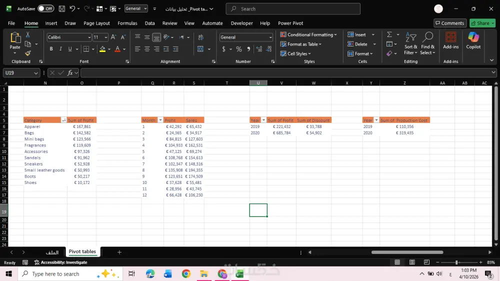The width and height of the screenshot is (500, 281).
Task: Click Decrease Indent icon
Action: [x=166, y=49]
